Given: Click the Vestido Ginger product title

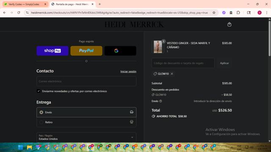Looking at the screenshot, I should [x=188, y=45].
